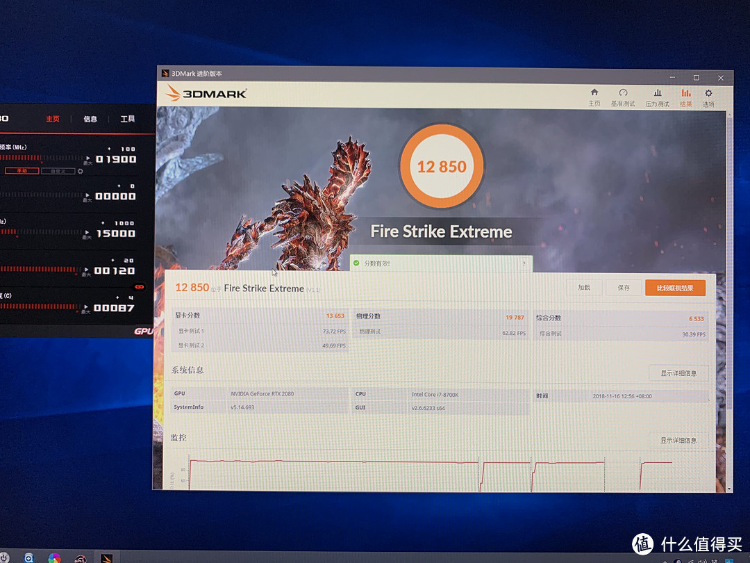Image resolution: width=750 pixels, height=563 pixels.
Task: Click the 3DMark icon in the taskbar
Action: [106, 558]
